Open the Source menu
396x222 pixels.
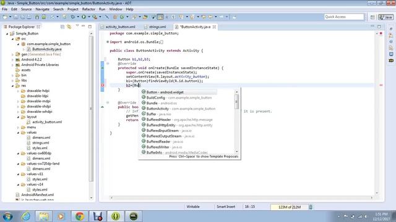tap(26, 9)
